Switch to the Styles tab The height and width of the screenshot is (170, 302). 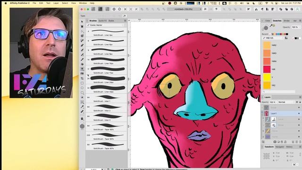click(x=111, y=21)
